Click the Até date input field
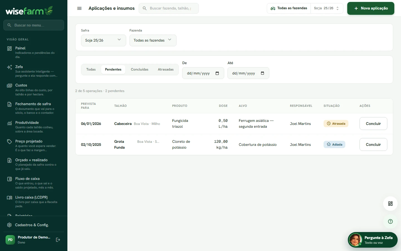The height and width of the screenshot is (251, 401). click(248, 73)
